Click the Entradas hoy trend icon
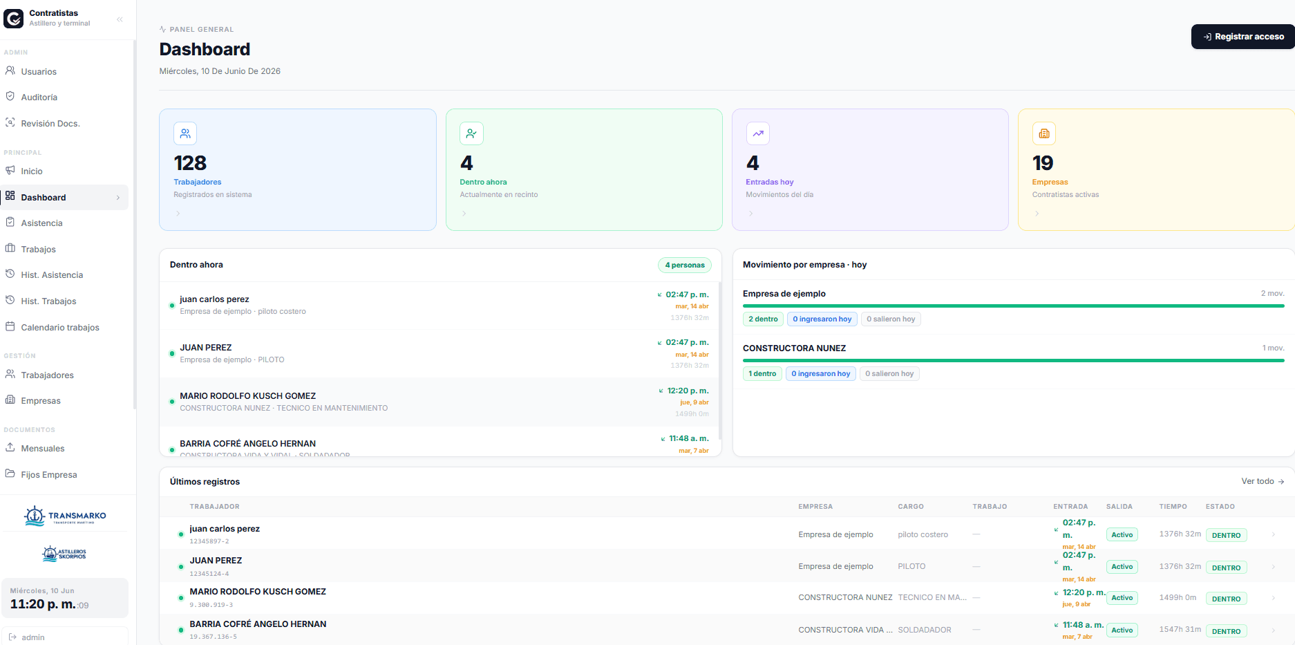This screenshot has width=1295, height=645. pyautogui.click(x=758, y=133)
